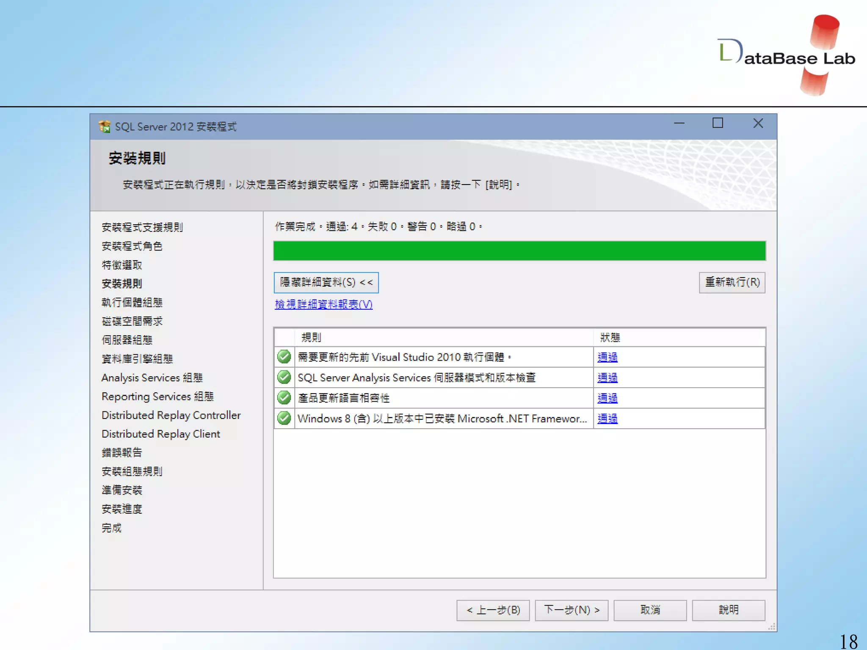
Task: Select 特徵選取 step in sidebar
Action: [x=122, y=265]
